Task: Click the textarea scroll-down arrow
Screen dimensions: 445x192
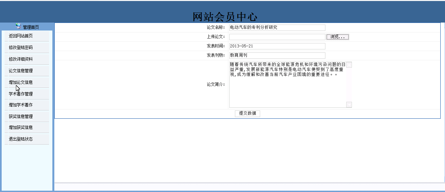Action: (x=349, y=105)
